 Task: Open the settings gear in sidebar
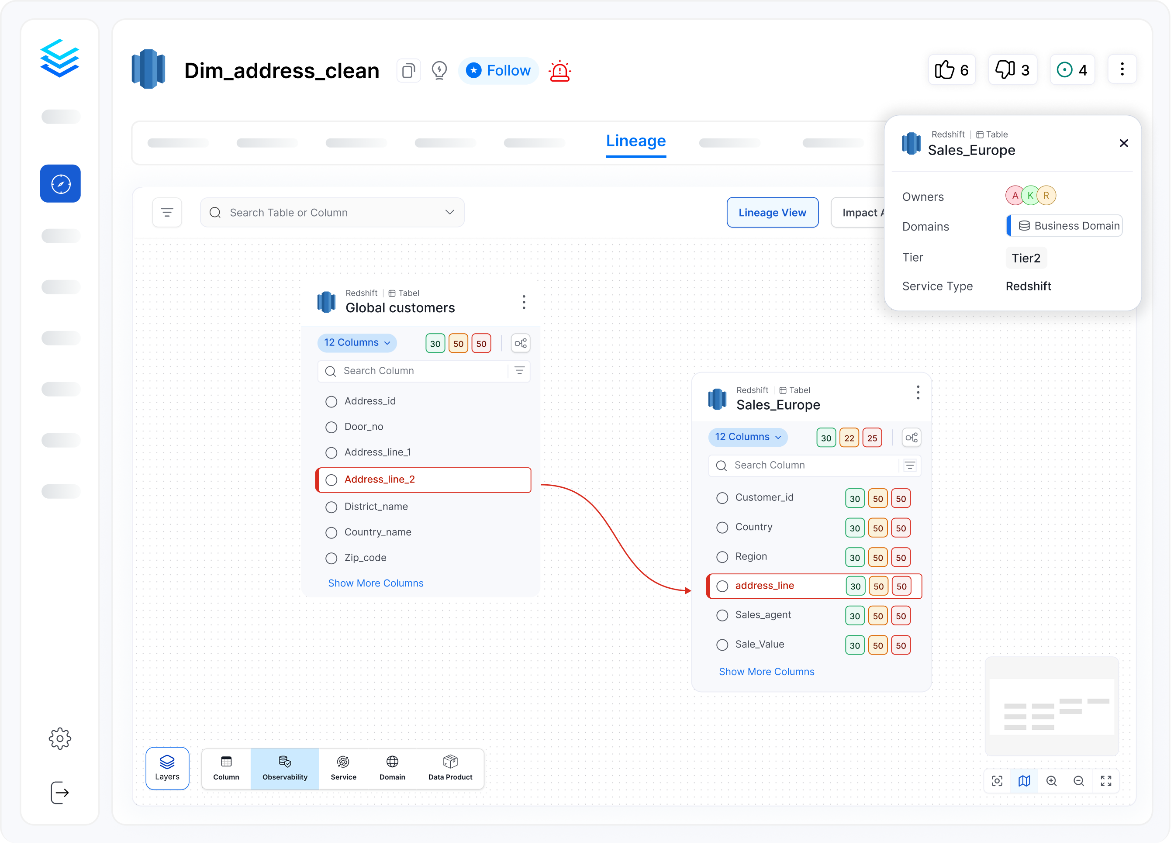(60, 738)
